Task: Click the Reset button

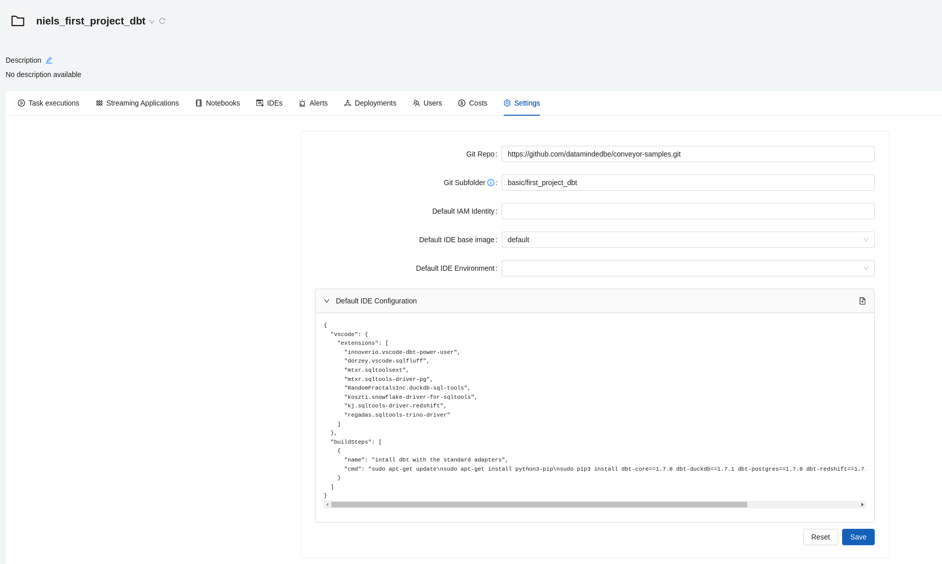Action: coord(820,537)
